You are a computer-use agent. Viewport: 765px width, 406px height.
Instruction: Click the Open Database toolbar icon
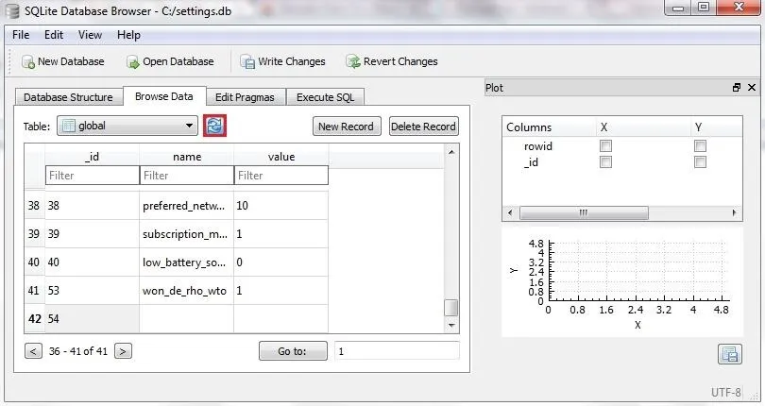[x=133, y=62]
